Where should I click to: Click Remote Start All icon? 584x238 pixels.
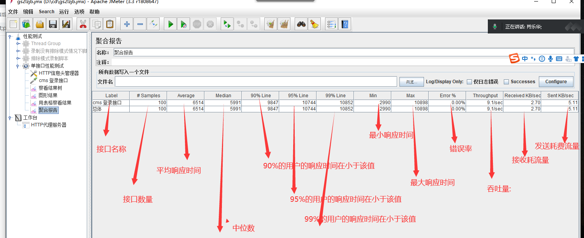227,24
